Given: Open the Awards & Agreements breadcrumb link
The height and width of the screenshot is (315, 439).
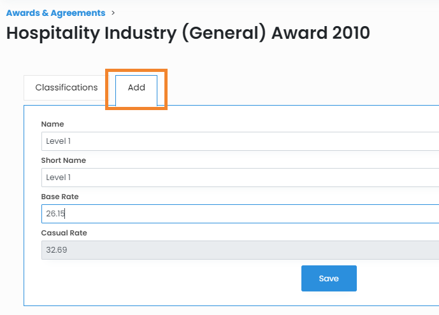Looking at the screenshot, I should (55, 13).
